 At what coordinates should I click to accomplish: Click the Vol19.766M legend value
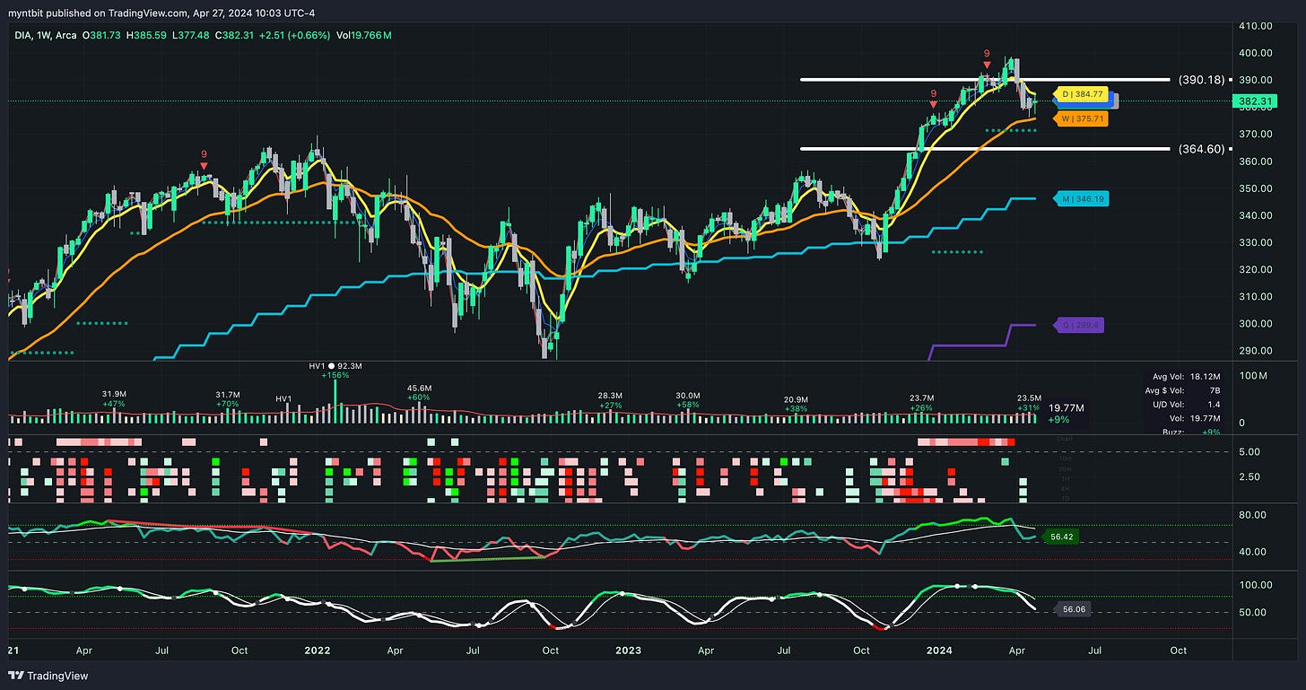(x=364, y=35)
